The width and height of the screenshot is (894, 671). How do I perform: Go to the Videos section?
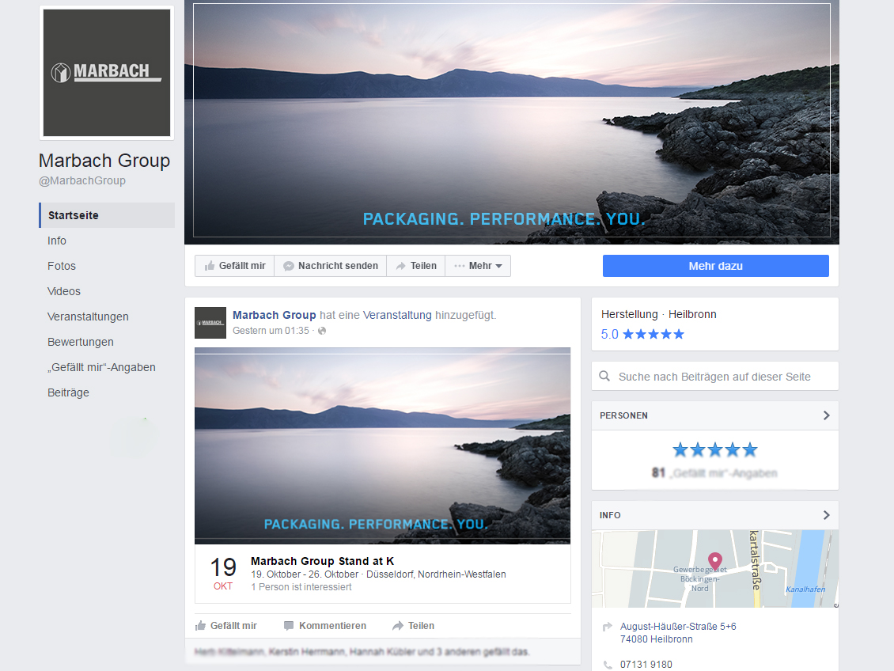(64, 291)
